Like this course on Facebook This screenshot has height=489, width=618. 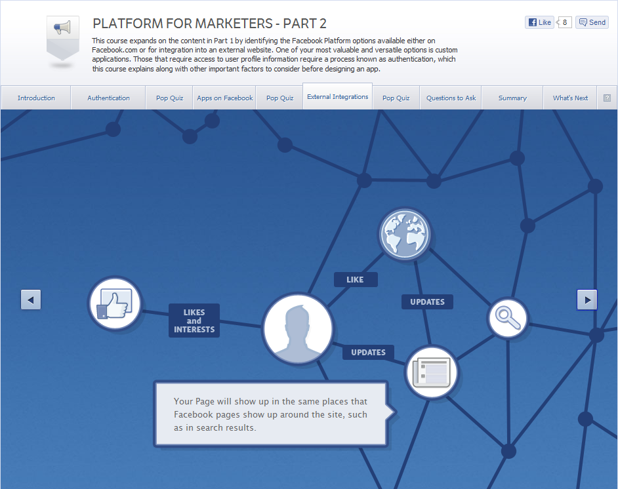tap(539, 22)
